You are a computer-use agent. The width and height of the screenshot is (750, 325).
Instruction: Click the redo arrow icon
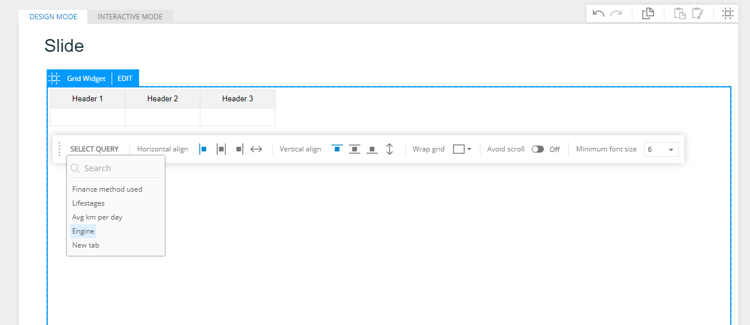[616, 13]
